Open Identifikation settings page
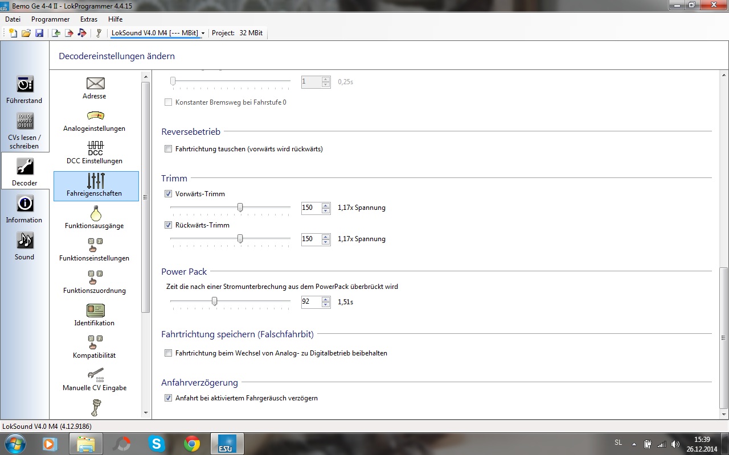The image size is (729, 455). pos(95,315)
